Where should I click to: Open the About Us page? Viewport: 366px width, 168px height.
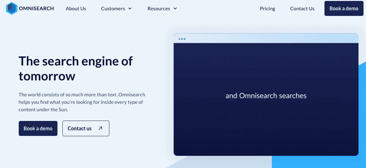click(76, 9)
